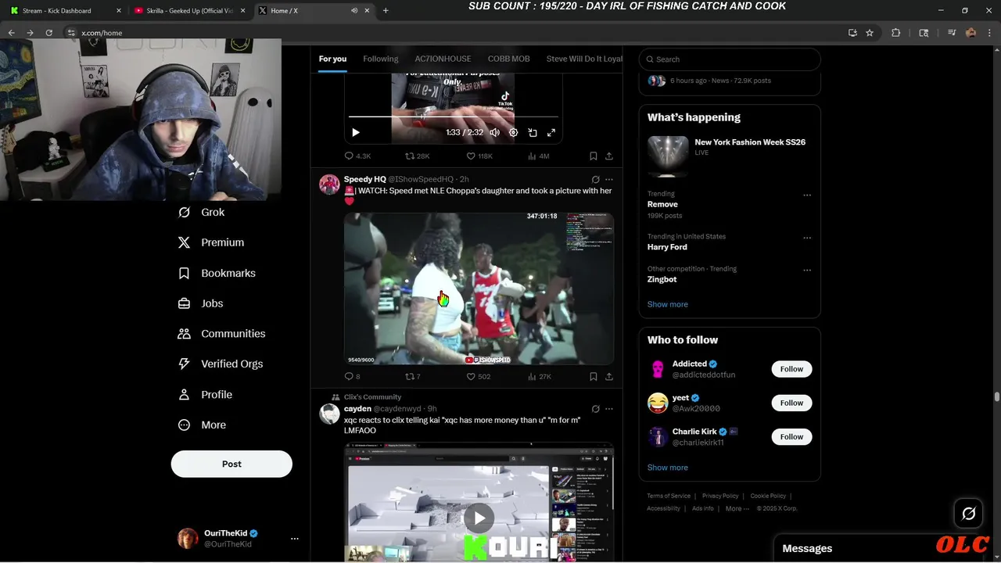Follow Charlie Kirk account
The image size is (1001, 563).
pos(791,436)
